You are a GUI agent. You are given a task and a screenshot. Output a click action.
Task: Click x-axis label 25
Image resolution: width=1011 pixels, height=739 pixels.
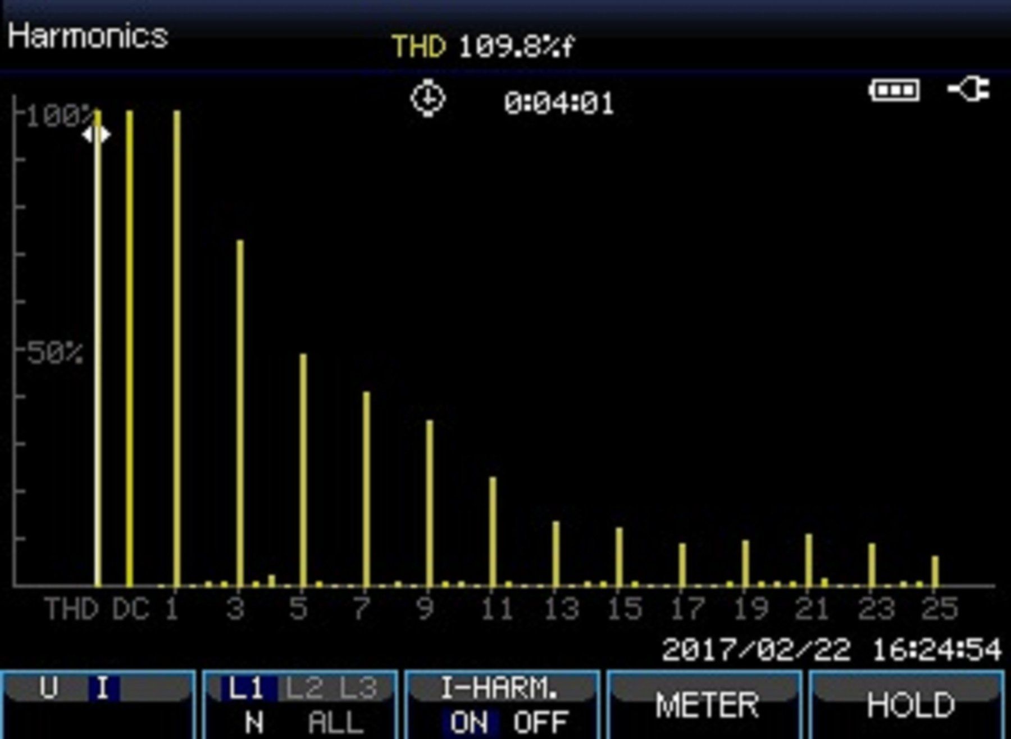point(939,609)
